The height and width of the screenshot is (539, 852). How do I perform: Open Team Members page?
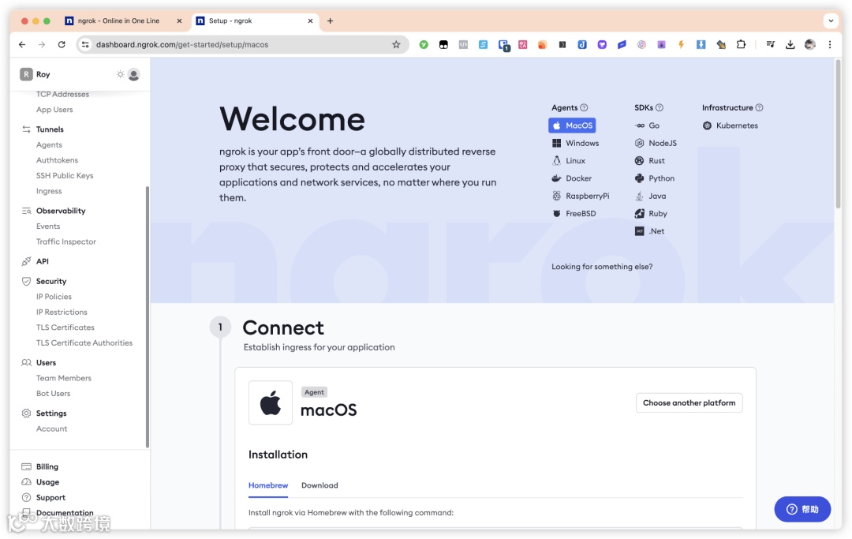pyautogui.click(x=64, y=378)
